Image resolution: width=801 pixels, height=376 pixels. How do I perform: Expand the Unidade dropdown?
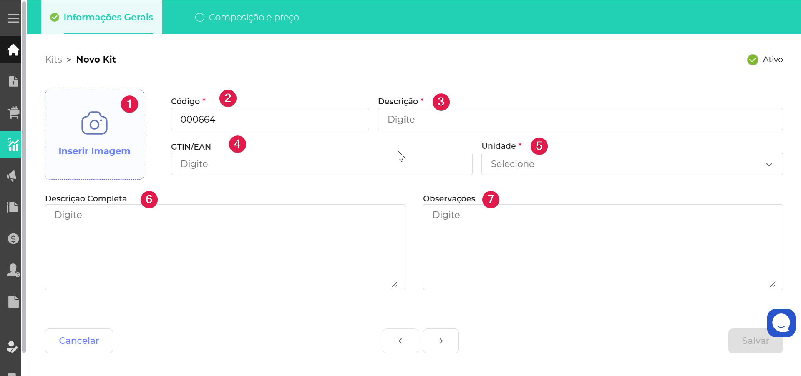point(632,164)
